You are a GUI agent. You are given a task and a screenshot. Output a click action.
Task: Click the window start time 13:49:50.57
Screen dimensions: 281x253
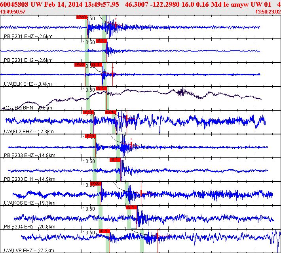(13, 12)
